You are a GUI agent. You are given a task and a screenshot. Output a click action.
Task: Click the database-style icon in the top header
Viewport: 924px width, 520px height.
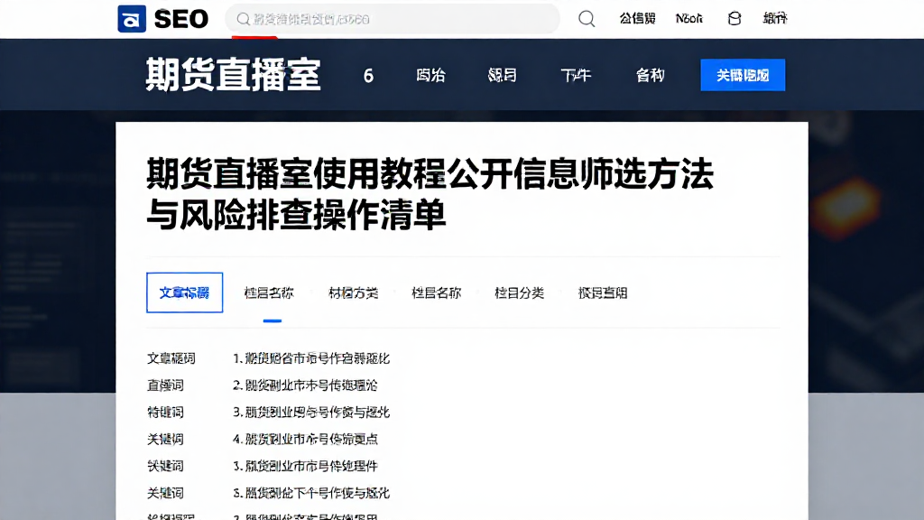coord(735,19)
